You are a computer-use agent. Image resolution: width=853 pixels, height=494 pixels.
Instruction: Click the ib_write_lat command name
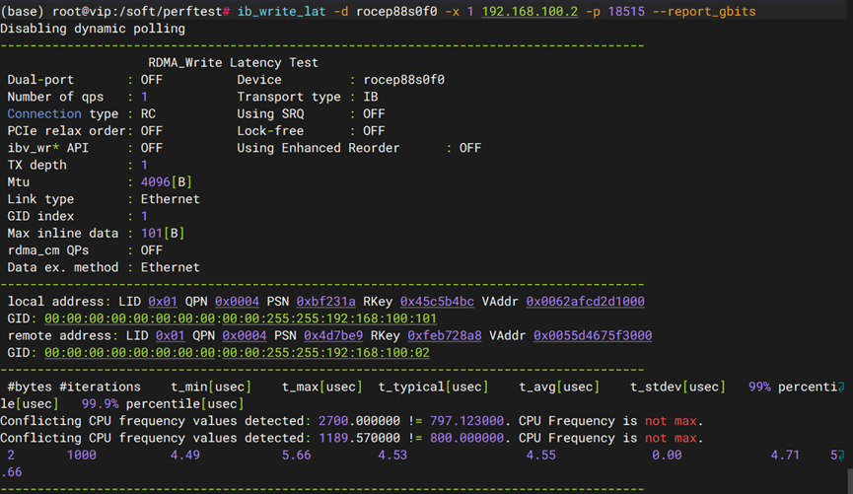pyautogui.click(x=280, y=12)
